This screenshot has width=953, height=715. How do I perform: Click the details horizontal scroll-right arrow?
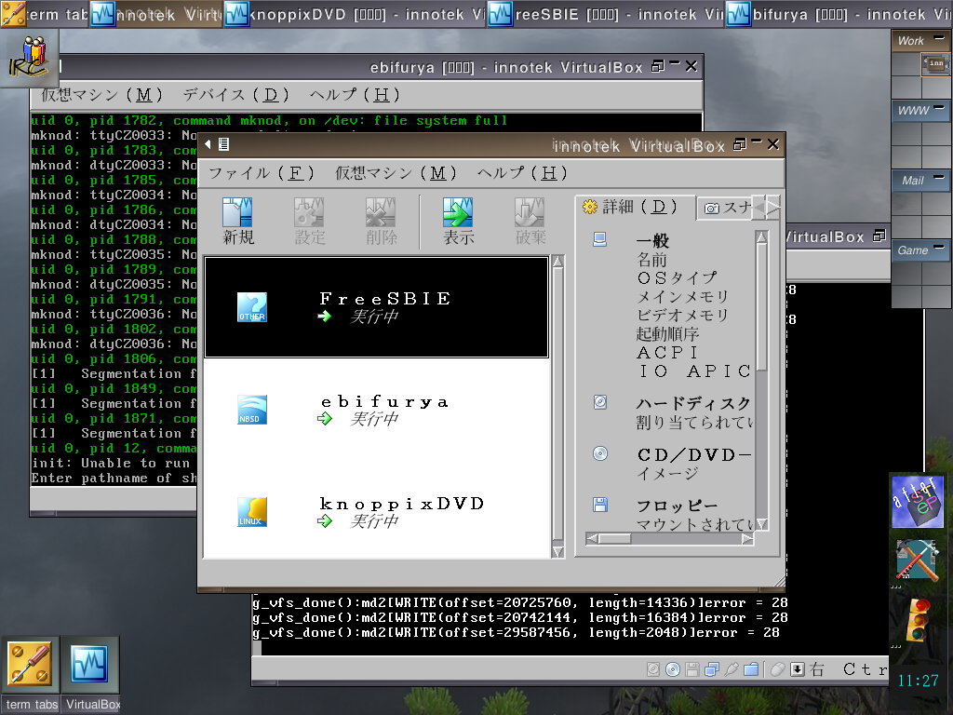(x=747, y=539)
